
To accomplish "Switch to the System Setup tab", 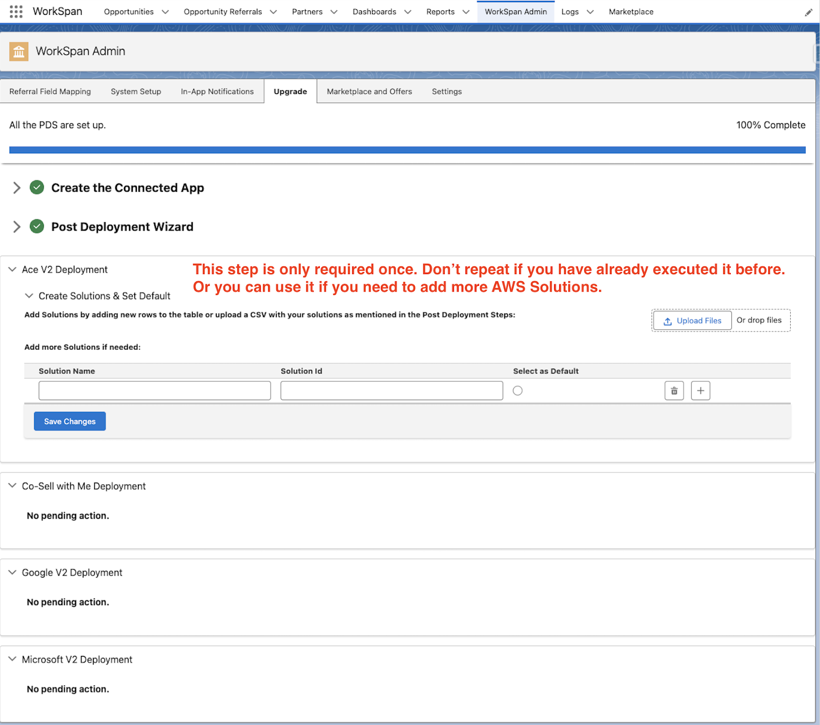I will pos(136,91).
